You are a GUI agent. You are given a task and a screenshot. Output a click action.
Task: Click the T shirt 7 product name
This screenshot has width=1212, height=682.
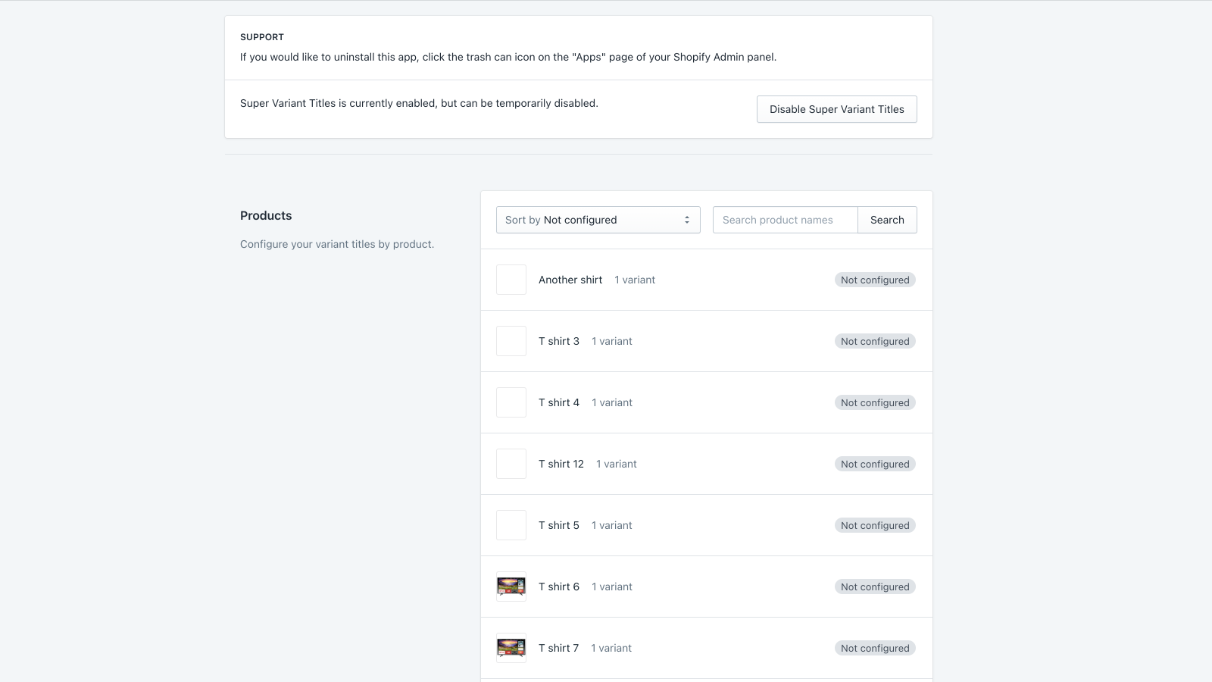(558, 648)
